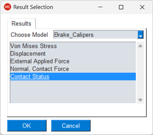Screen dimensions: 153x135
Task: Maximize the Result Selection dialog
Action: (121, 7)
